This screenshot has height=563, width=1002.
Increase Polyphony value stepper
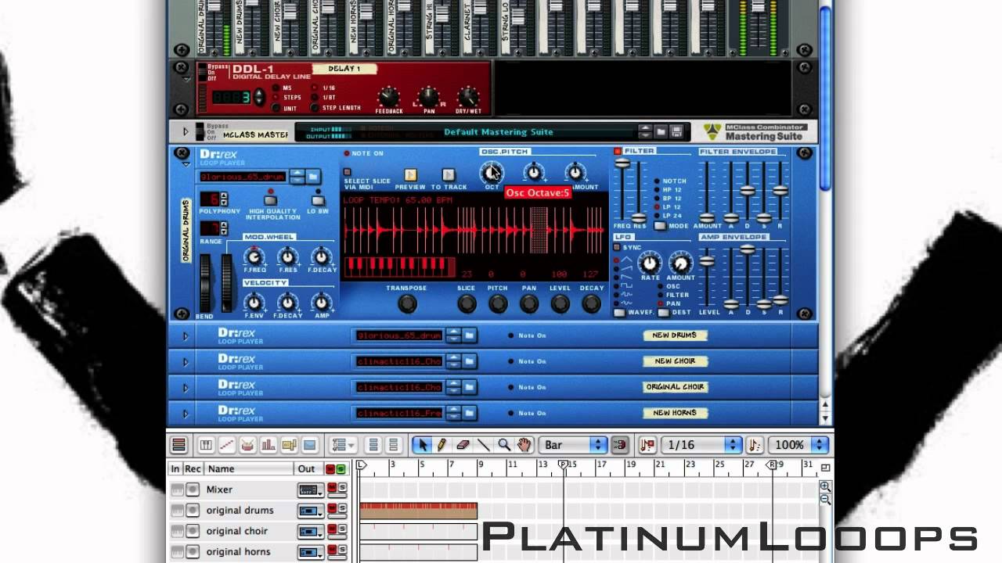point(225,195)
